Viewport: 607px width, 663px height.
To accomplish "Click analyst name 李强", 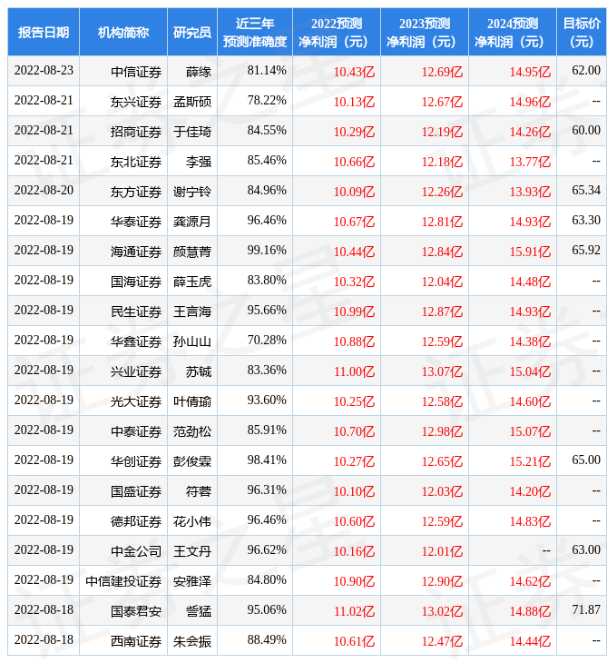I will tap(199, 162).
